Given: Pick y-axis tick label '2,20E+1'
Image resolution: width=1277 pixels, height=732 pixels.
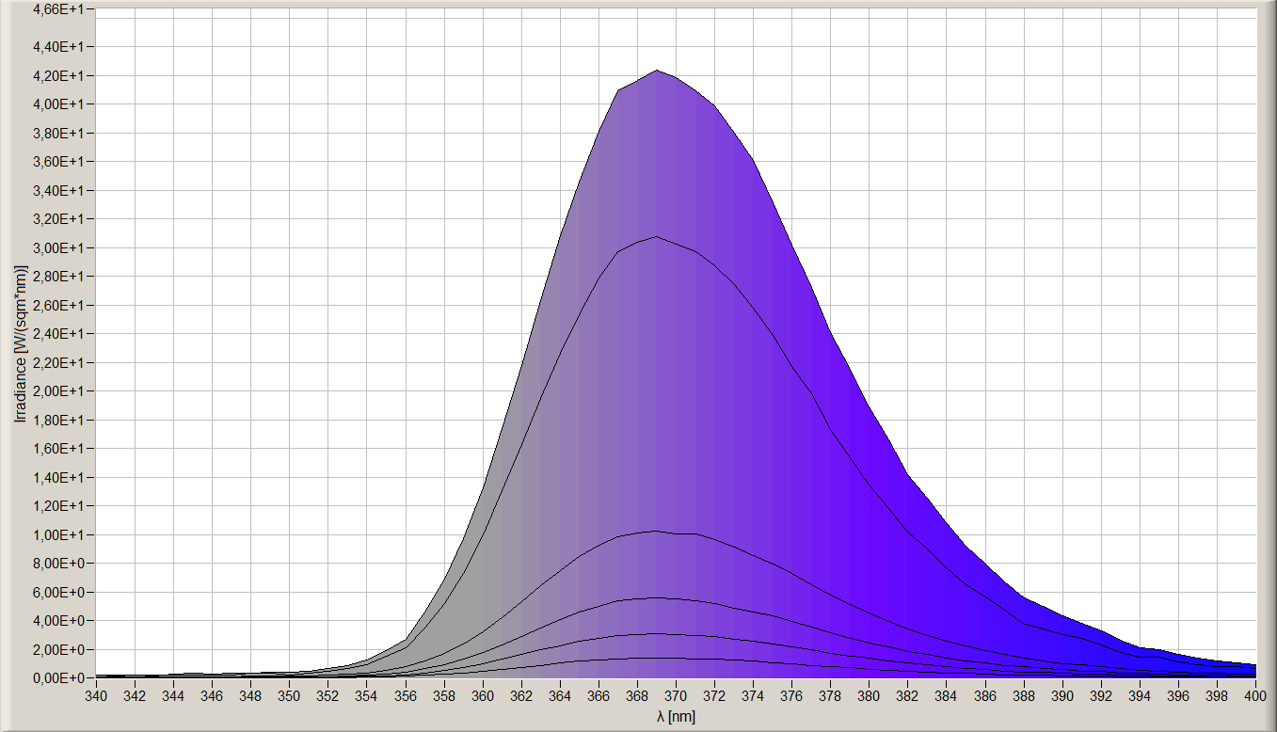Looking at the screenshot, I should click(x=58, y=362).
